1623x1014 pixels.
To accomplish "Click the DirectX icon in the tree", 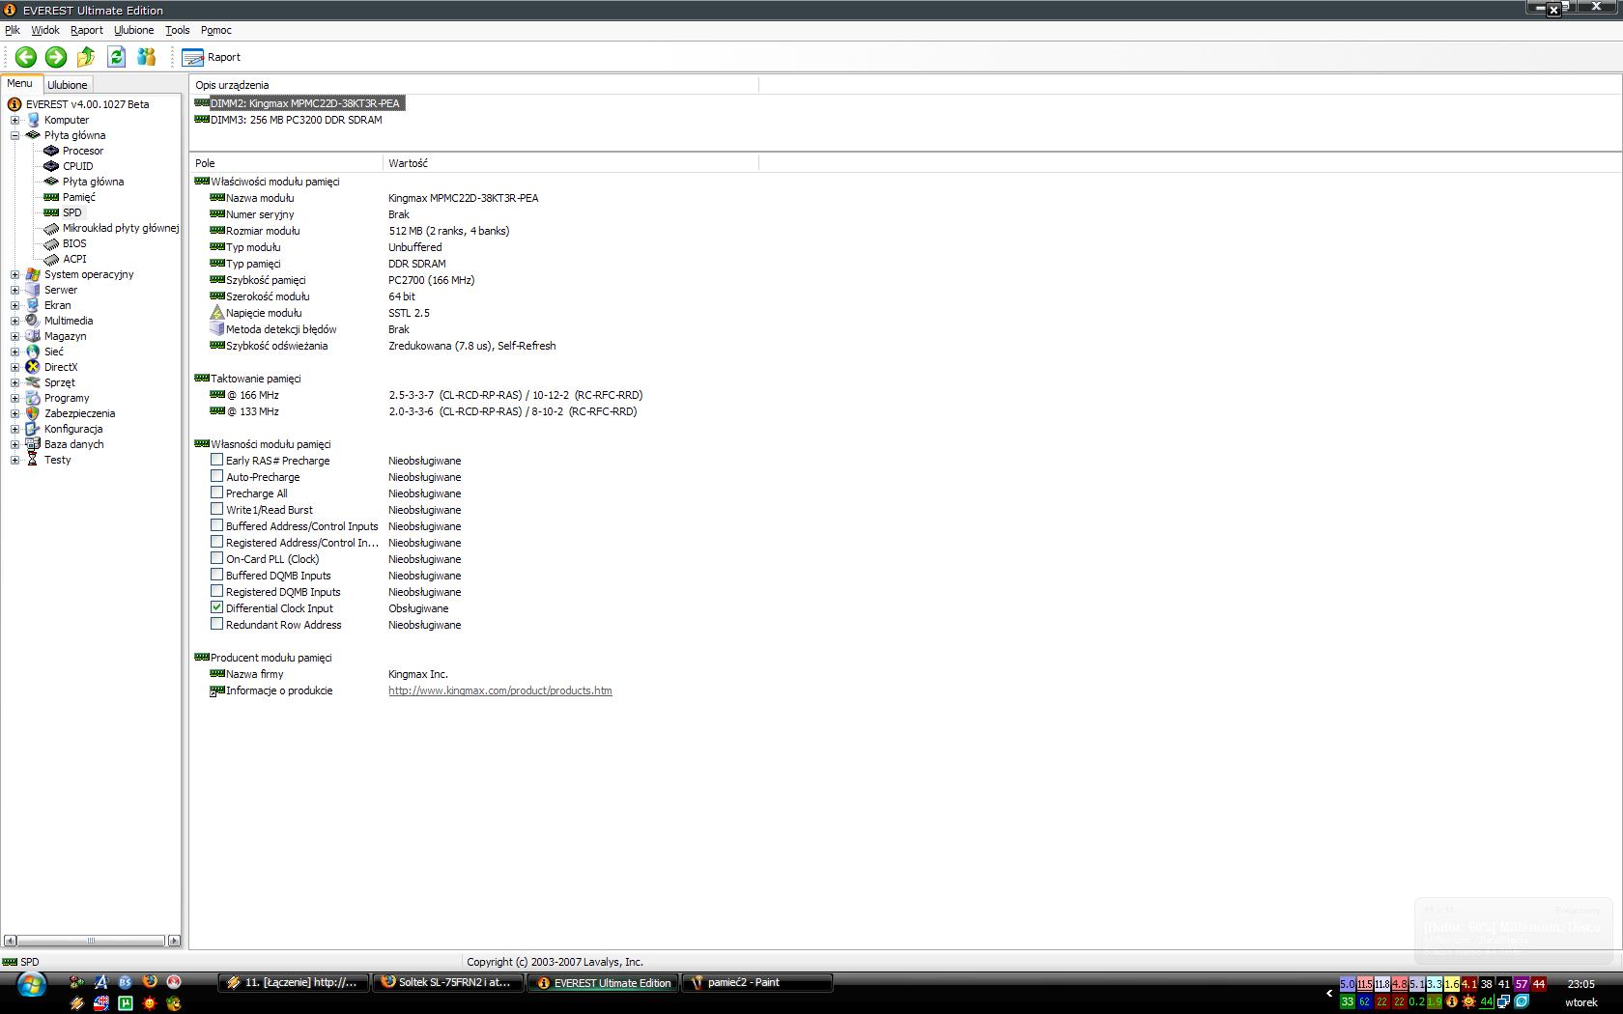I will point(33,367).
